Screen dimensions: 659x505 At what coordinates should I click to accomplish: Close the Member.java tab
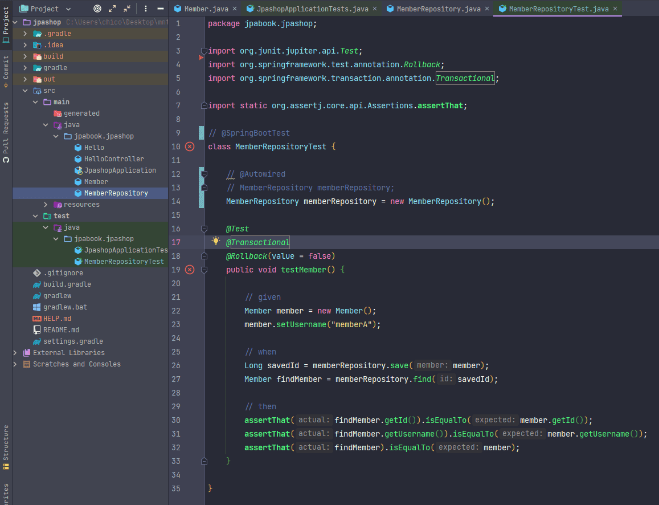pyautogui.click(x=234, y=9)
